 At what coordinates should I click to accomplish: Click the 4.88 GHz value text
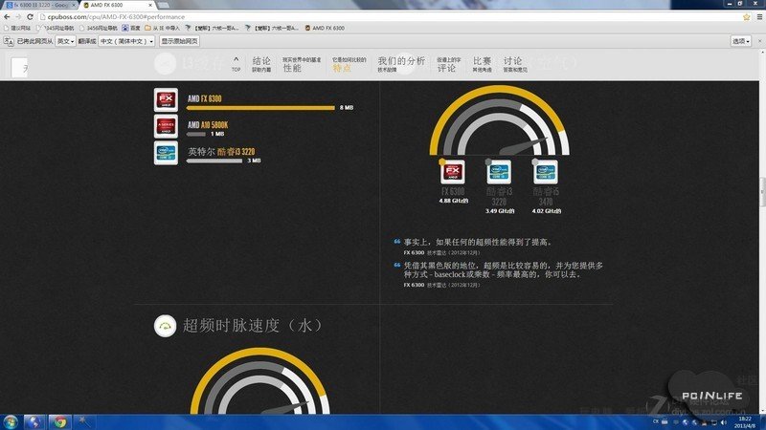(453, 201)
